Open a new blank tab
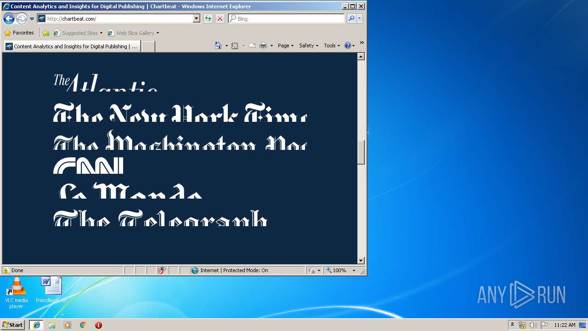The image size is (588, 331). [148, 46]
